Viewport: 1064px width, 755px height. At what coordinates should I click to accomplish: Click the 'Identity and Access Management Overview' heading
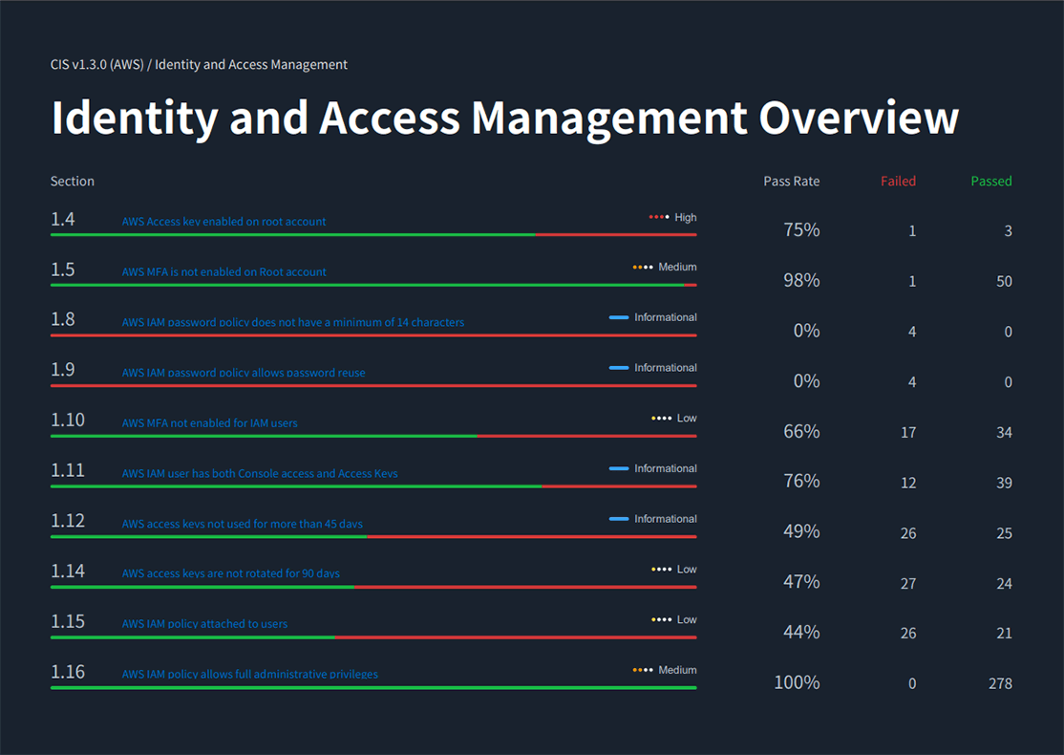click(505, 119)
